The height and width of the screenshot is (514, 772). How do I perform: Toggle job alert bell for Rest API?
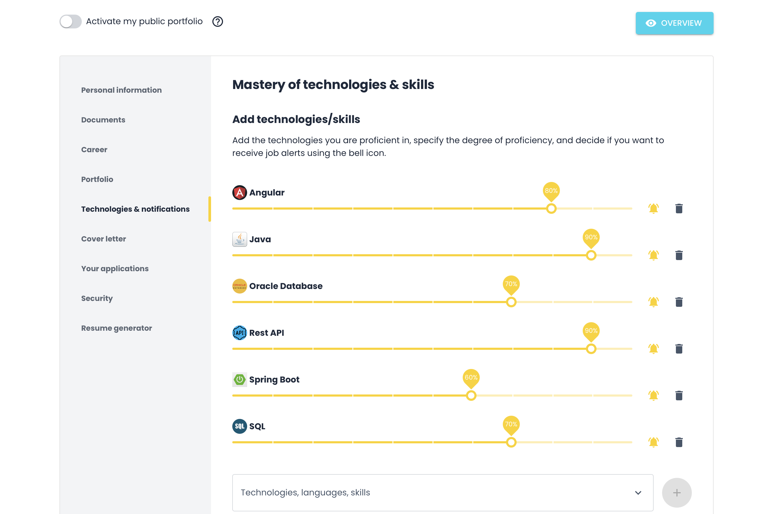653,349
